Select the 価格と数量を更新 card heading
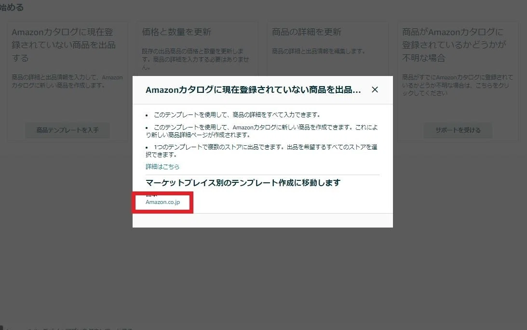This screenshot has width=527, height=330. pyautogui.click(x=176, y=32)
